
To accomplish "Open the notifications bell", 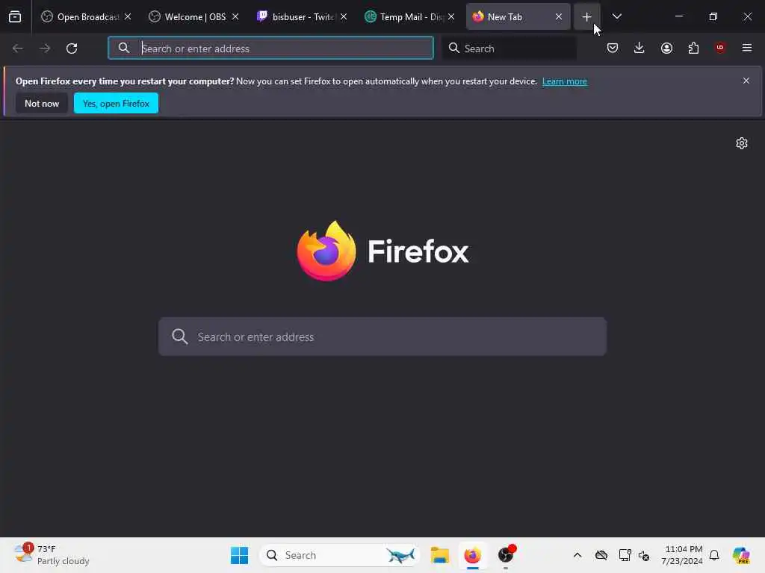I will tap(714, 555).
